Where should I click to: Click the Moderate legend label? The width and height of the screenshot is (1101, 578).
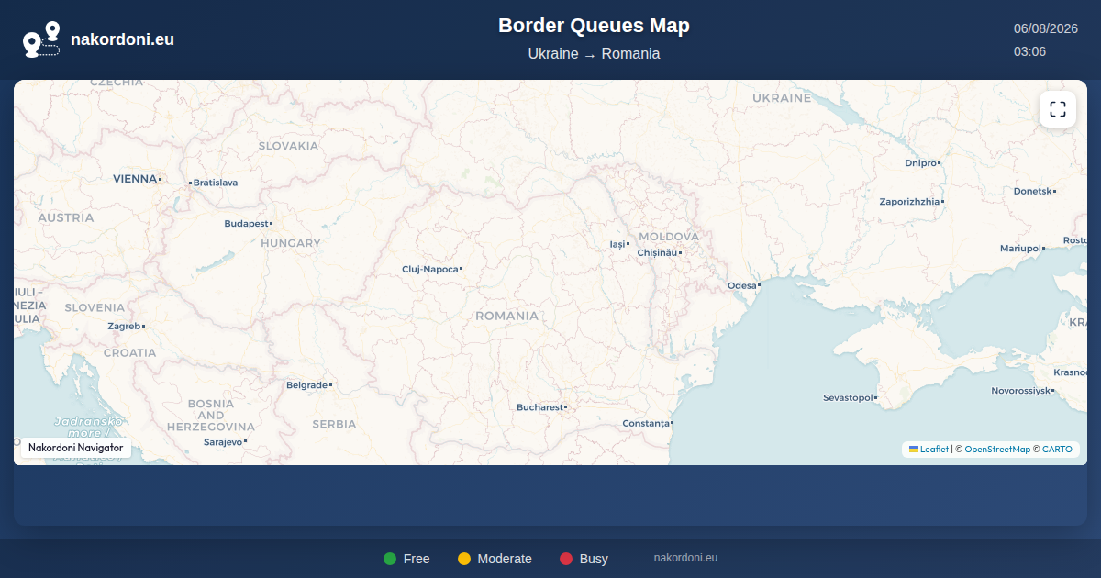(505, 559)
